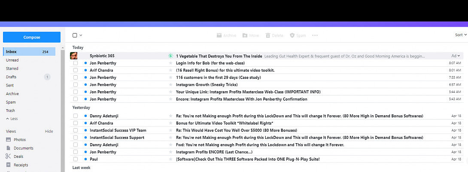The image size is (468, 172).
Task: Click the Archive toolbar icon
Action: (219, 35)
